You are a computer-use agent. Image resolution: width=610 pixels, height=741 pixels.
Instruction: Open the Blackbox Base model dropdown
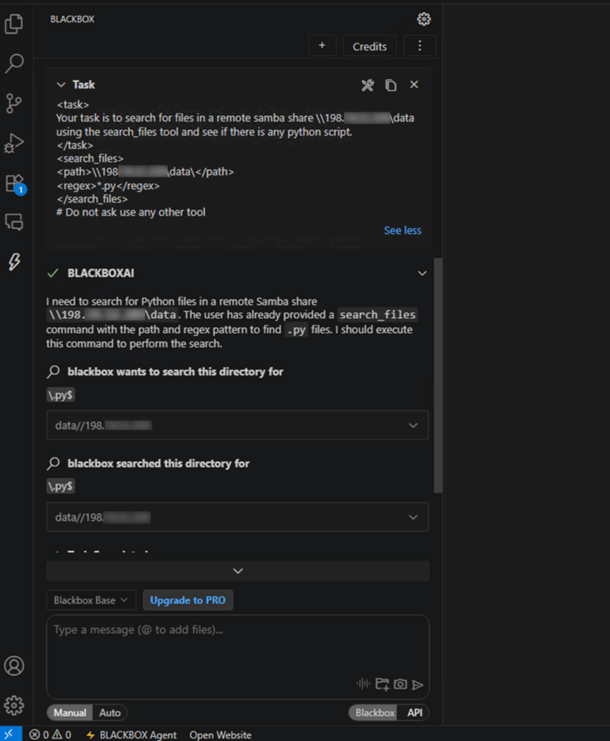point(90,600)
